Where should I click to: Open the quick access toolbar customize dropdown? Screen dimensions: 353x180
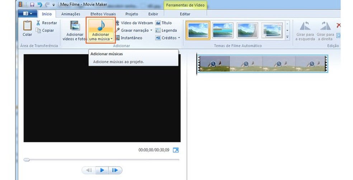53,5
